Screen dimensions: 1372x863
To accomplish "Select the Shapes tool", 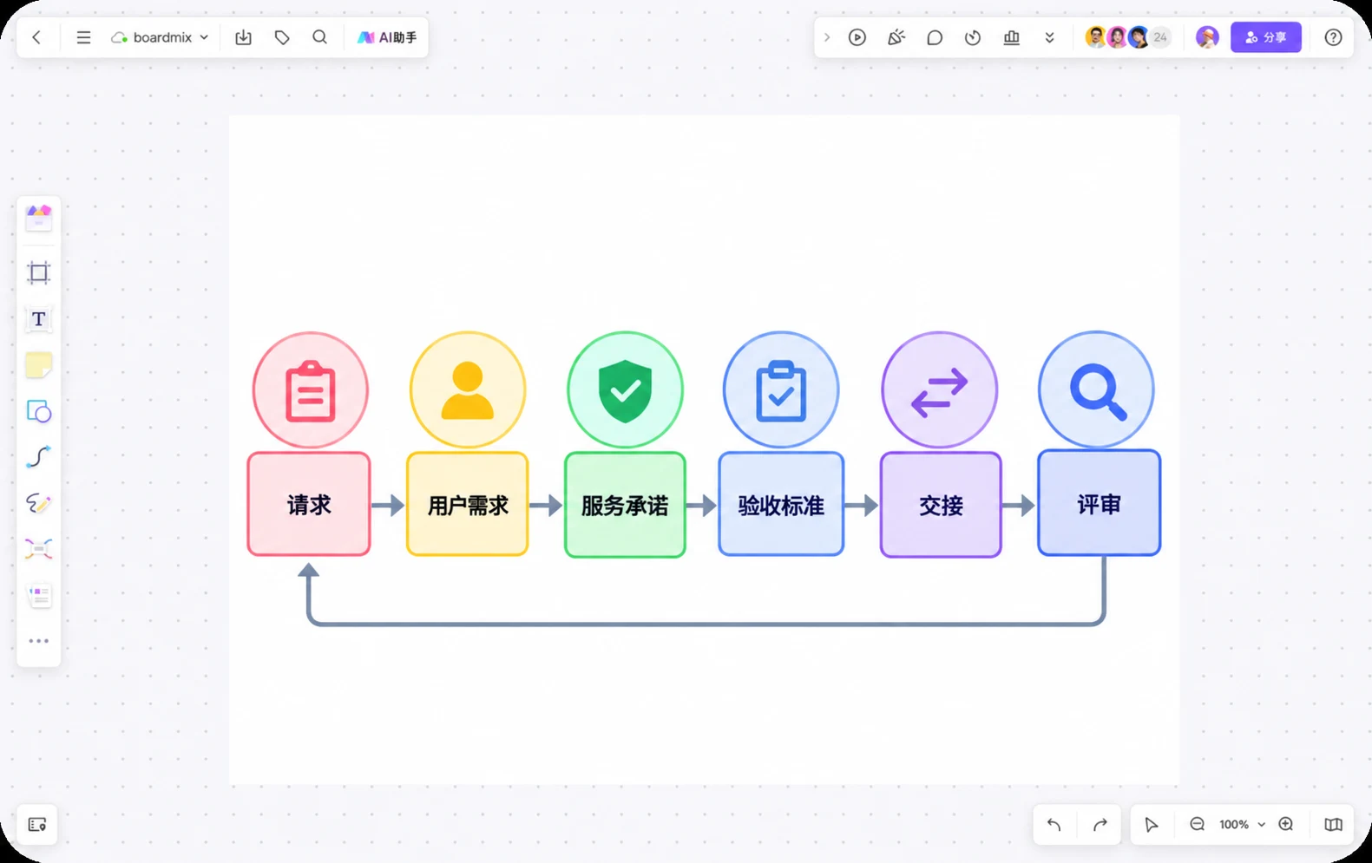I will [x=39, y=411].
